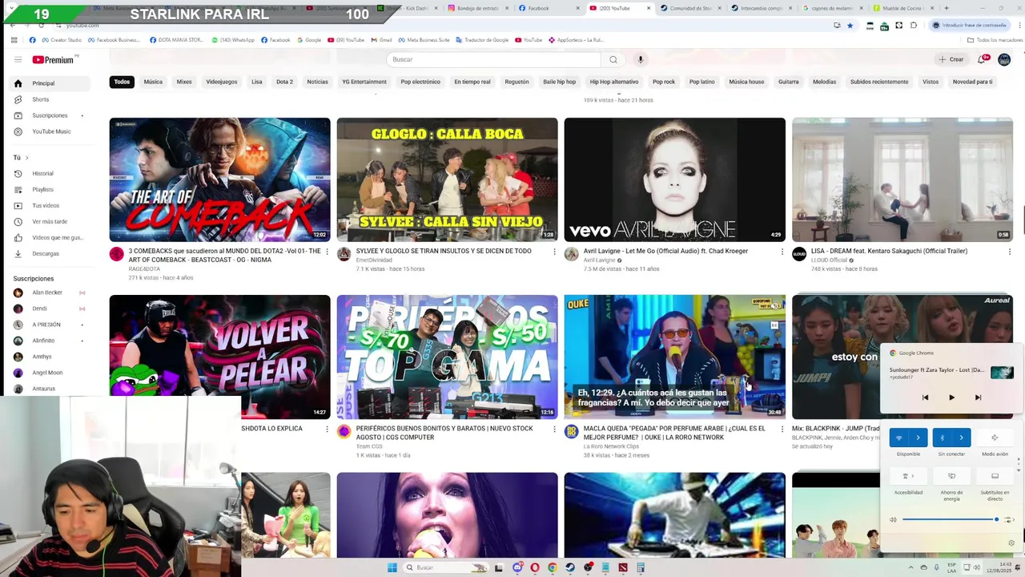The height and width of the screenshot is (577, 1025).
Task: Click the Crear button
Action: pos(951,59)
